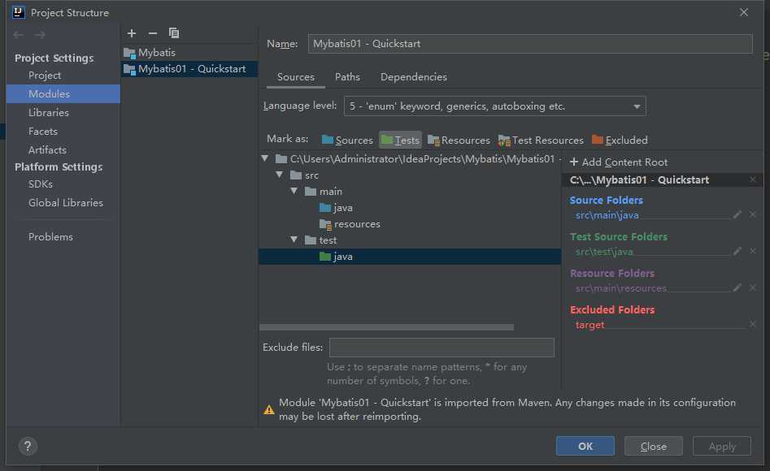Viewport: 770px width, 471px height.
Task: Select the java folder under test
Action: [x=410, y=256]
